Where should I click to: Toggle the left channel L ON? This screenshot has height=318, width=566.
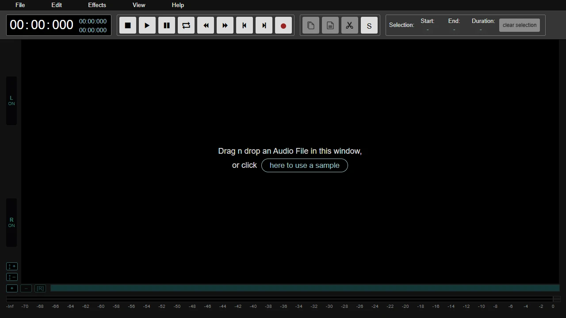11,101
